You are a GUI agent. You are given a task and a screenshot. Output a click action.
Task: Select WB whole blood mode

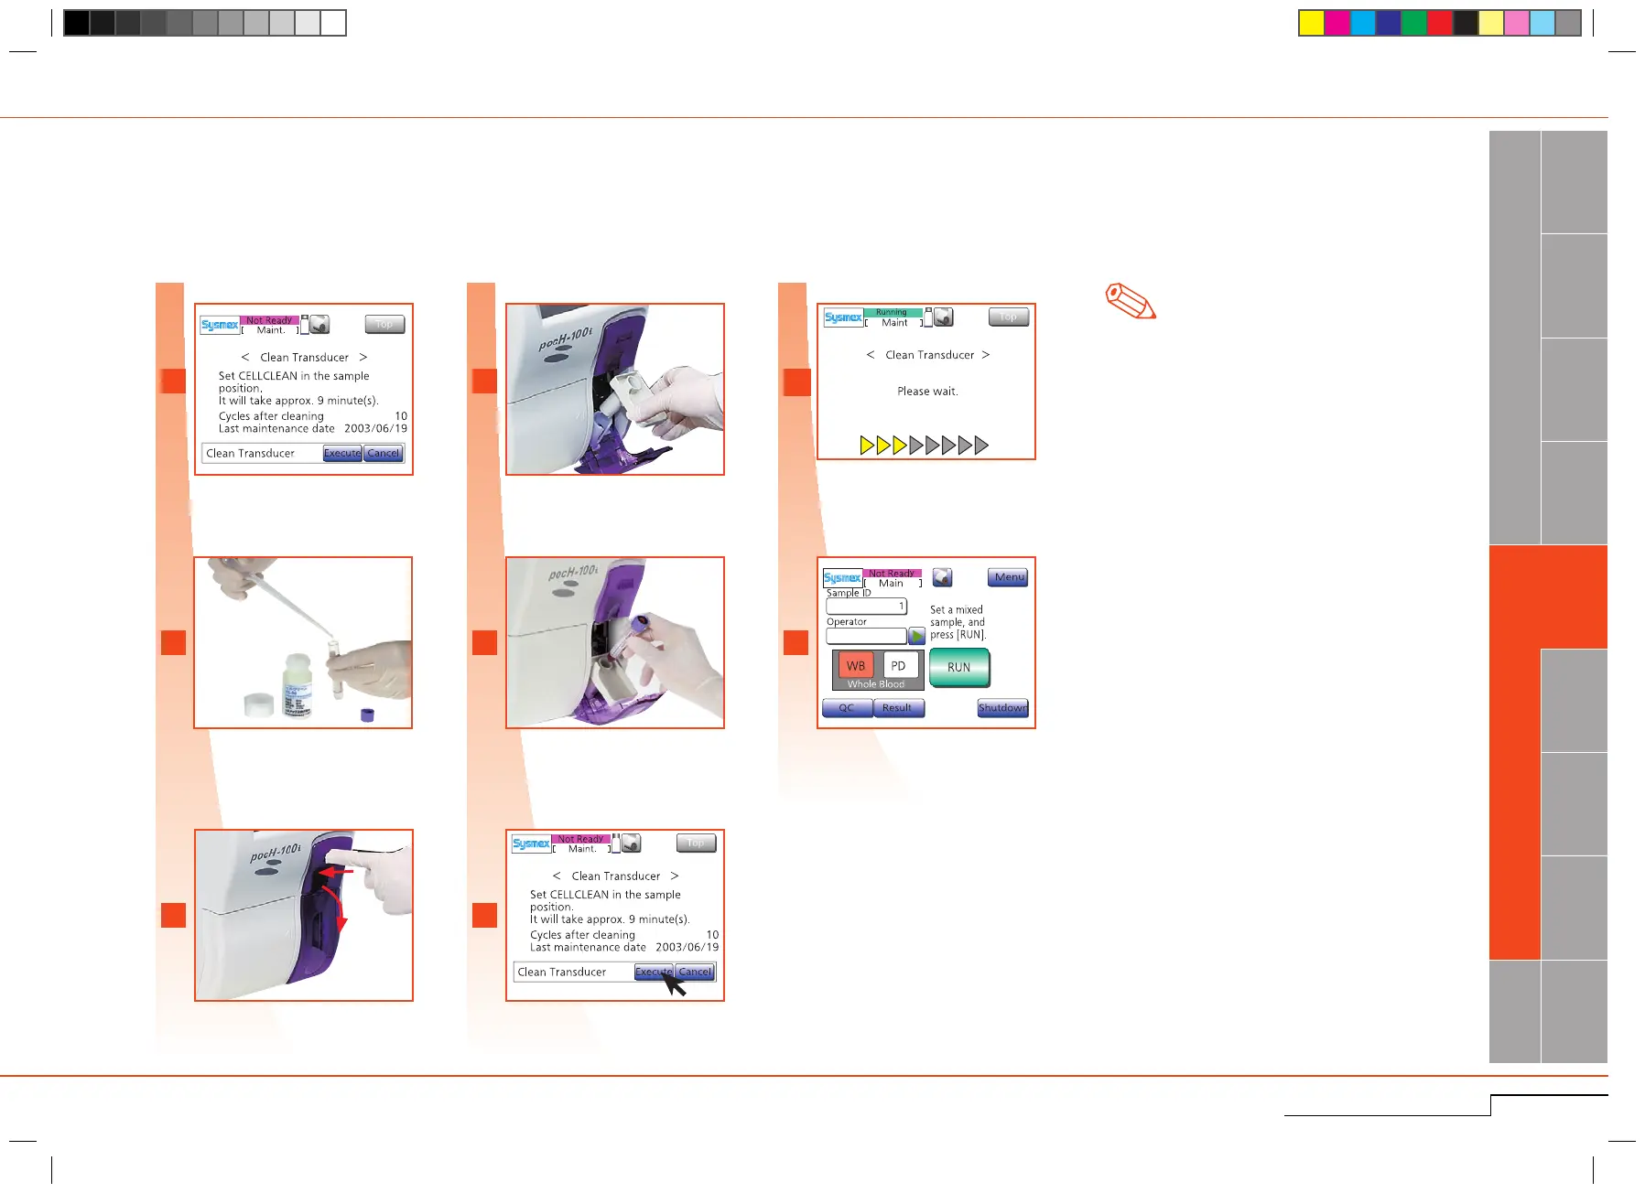tap(856, 665)
